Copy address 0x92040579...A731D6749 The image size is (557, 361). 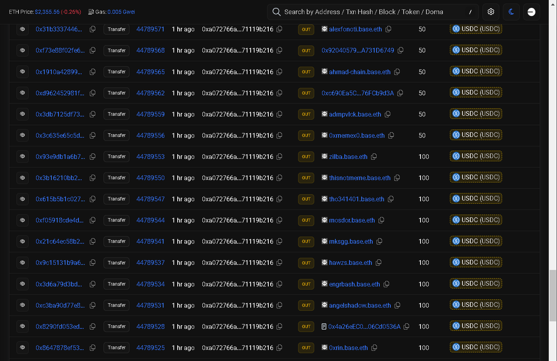400,51
